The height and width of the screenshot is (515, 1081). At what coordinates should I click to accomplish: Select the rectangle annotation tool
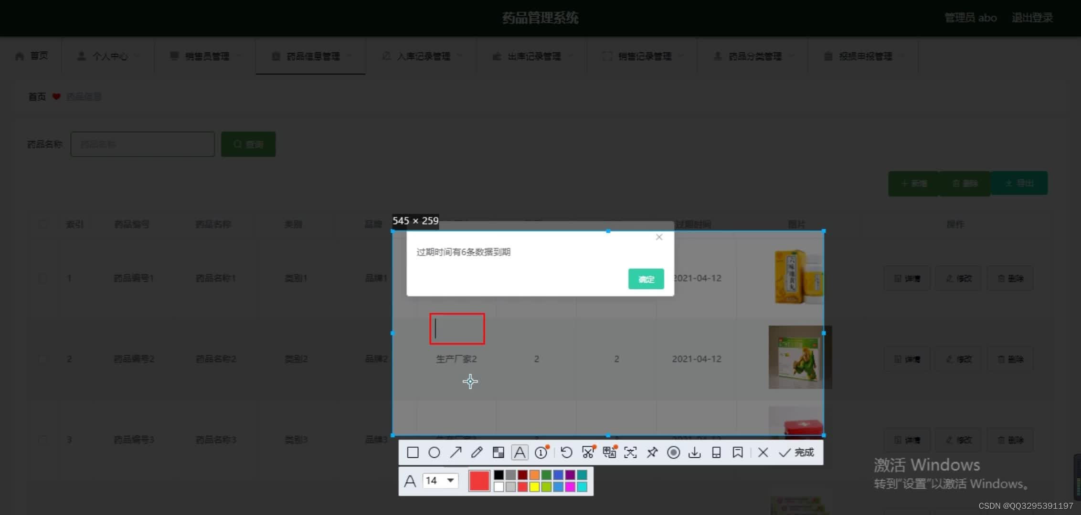413,453
